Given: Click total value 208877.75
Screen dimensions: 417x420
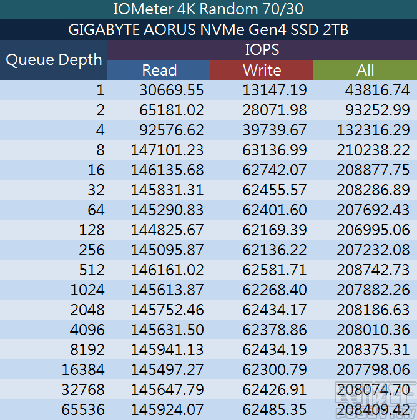Looking at the screenshot, I should pyautogui.click(x=373, y=170).
